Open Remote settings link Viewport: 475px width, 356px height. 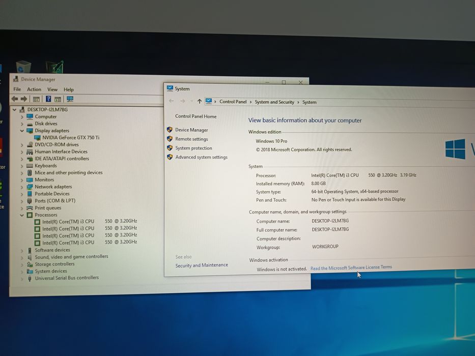(191, 139)
